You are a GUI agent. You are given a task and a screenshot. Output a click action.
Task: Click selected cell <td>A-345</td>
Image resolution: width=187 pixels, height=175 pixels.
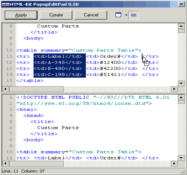(x=58, y=63)
